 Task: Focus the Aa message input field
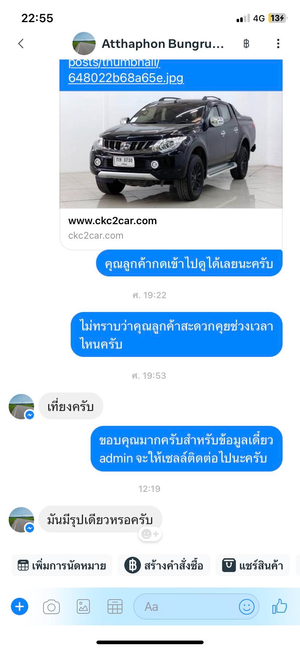click(186, 606)
